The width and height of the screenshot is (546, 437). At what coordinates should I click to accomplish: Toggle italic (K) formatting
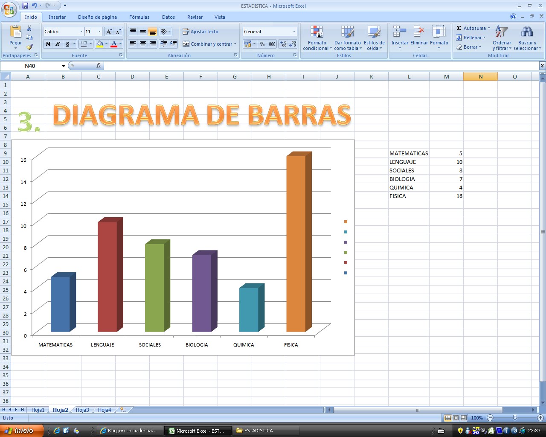click(58, 44)
